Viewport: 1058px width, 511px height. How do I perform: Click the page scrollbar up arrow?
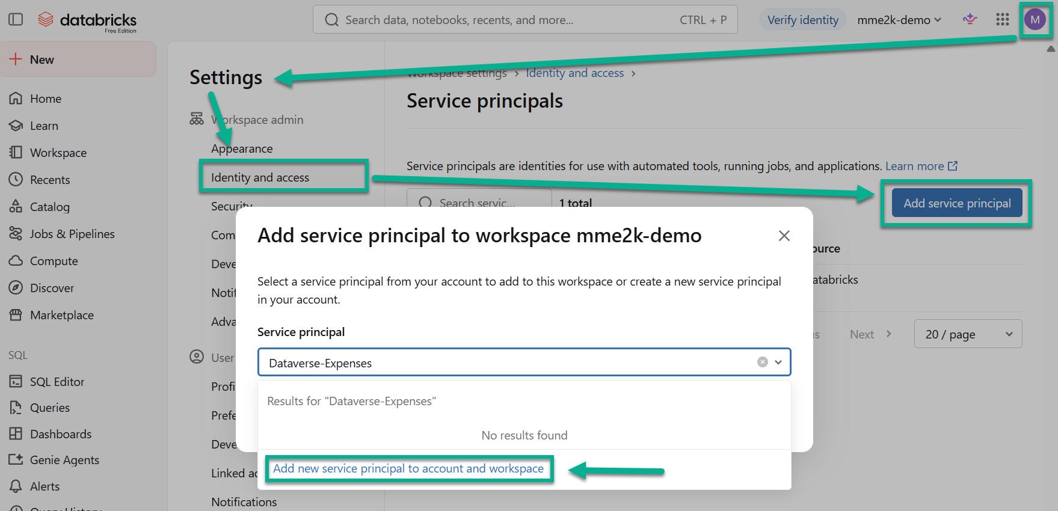(x=1051, y=49)
